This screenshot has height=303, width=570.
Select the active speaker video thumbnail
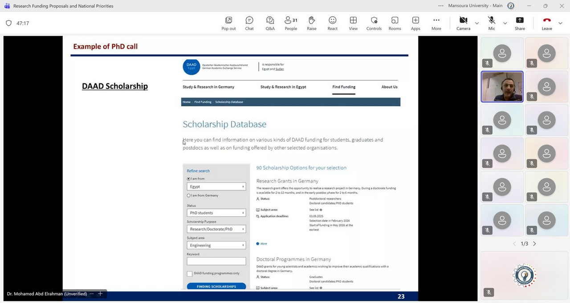point(502,86)
